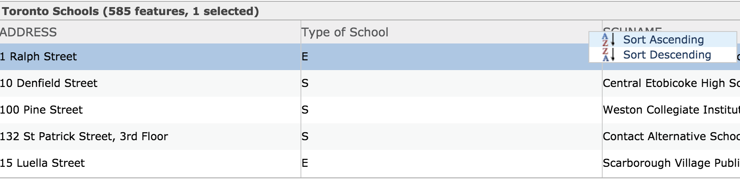Screen dimensions: 740x181
Task: Choose Sort Ascending from the menu
Action: 663,39
